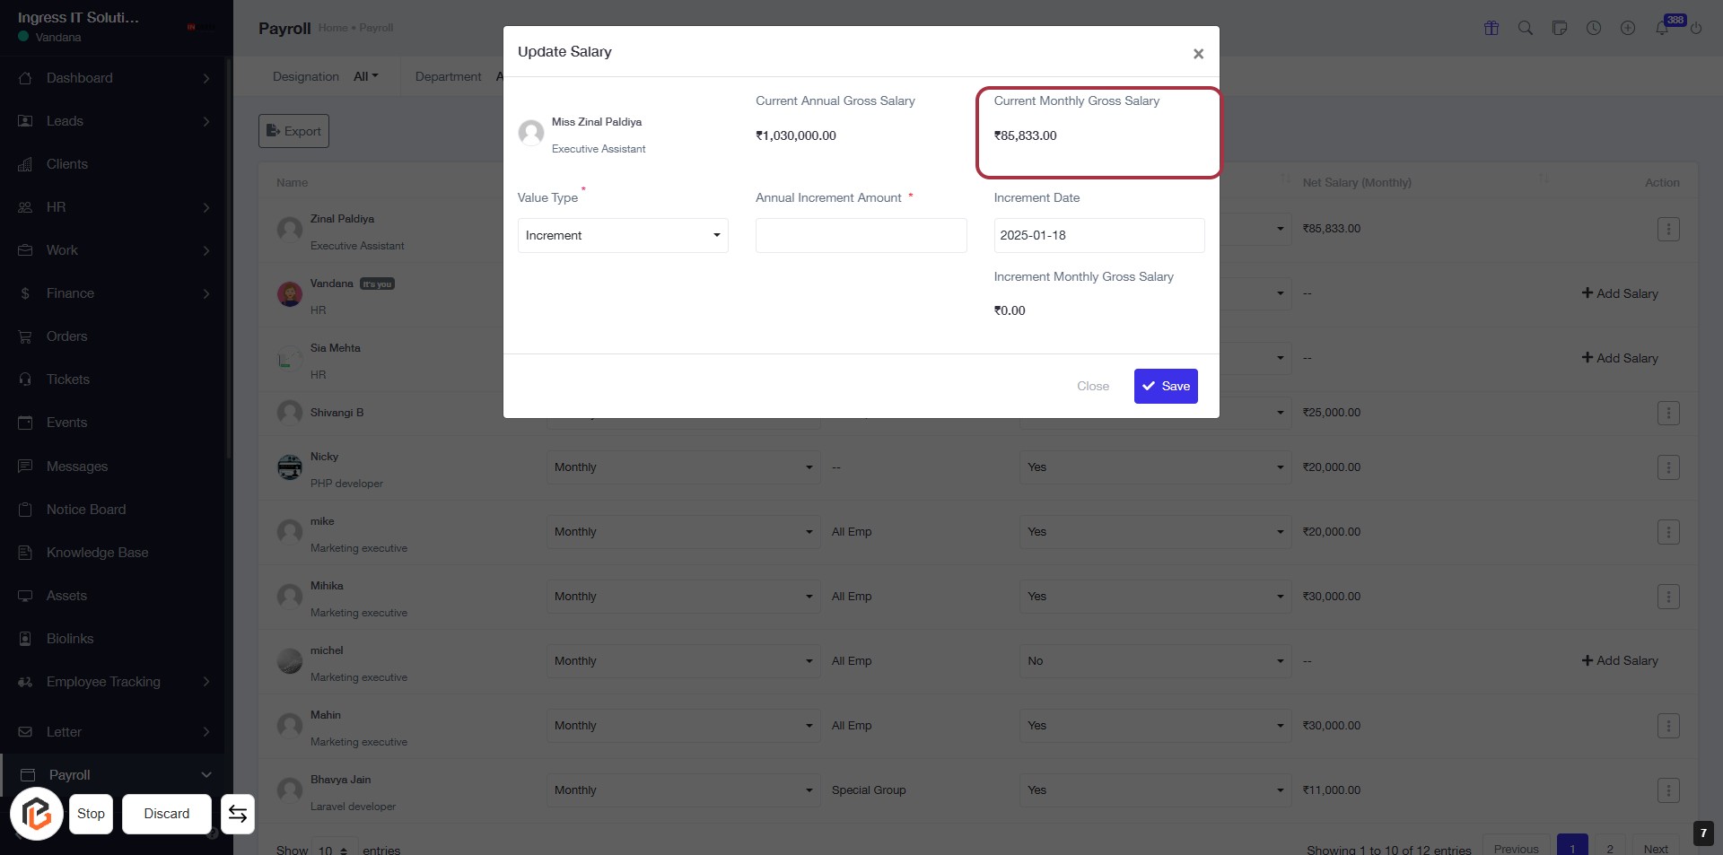
Task: Click the Increment Date field
Action: coord(1098,236)
